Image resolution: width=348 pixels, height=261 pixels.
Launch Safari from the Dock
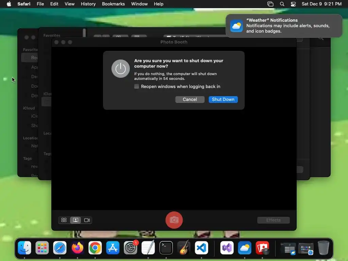60,248
